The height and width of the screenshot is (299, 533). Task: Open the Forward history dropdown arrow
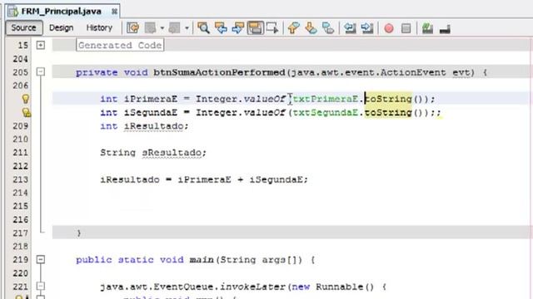tap(187, 27)
